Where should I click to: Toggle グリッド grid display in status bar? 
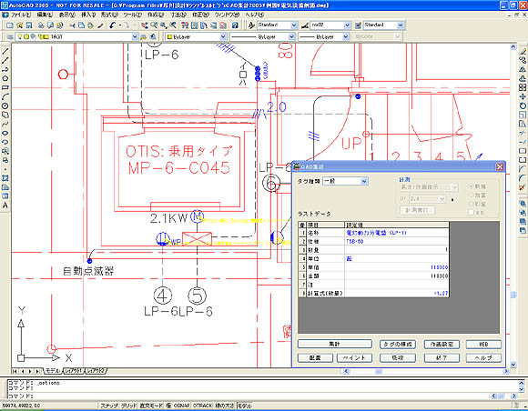point(128,406)
